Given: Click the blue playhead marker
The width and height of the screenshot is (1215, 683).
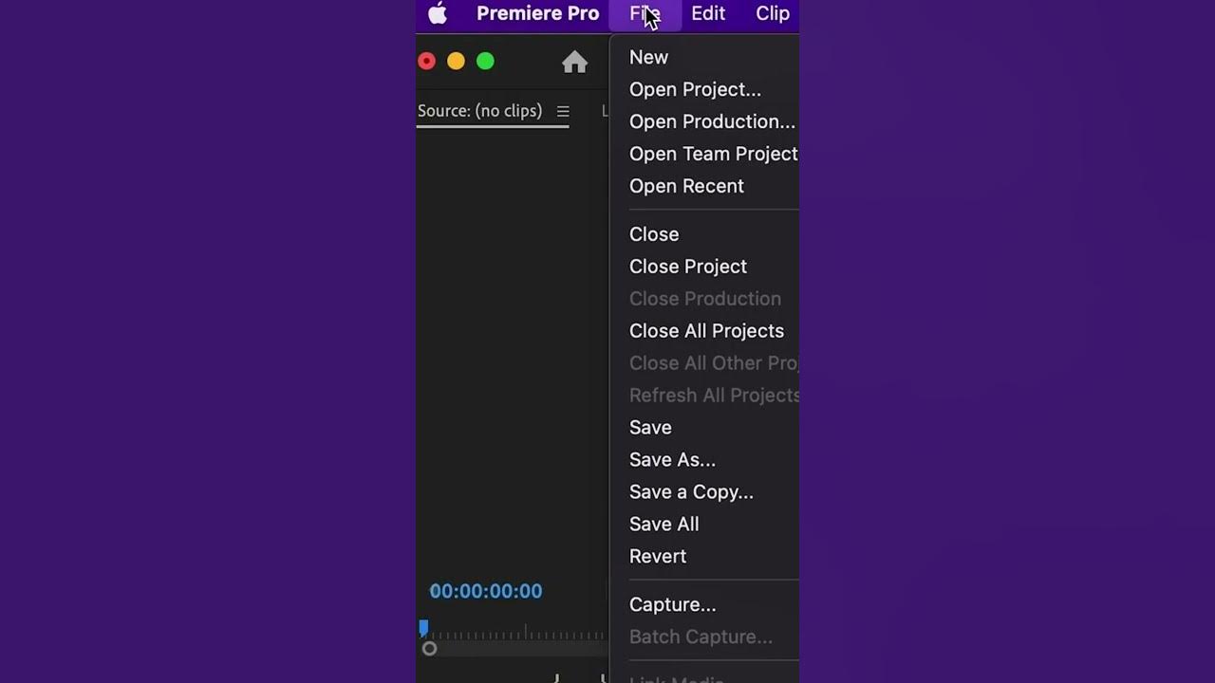Looking at the screenshot, I should [x=423, y=627].
